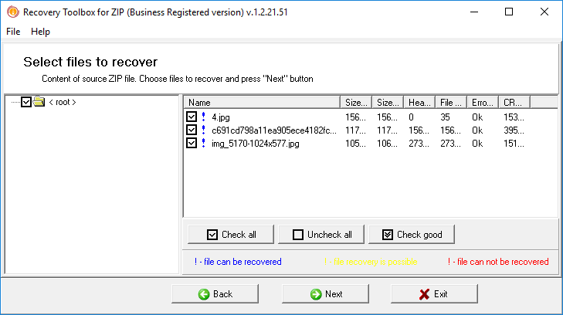Image resolution: width=563 pixels, height=315 pixels.
Task: Select the < root > tree item
Action: tap(63, 102)
